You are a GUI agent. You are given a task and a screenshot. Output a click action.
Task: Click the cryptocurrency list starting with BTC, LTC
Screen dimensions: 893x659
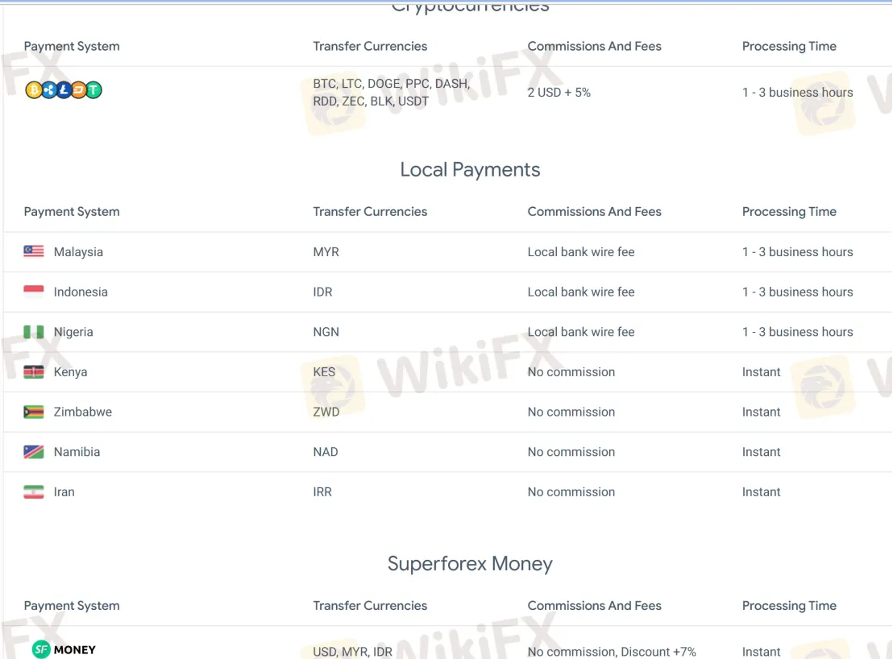pyautogui.click(x=392, y=92)
